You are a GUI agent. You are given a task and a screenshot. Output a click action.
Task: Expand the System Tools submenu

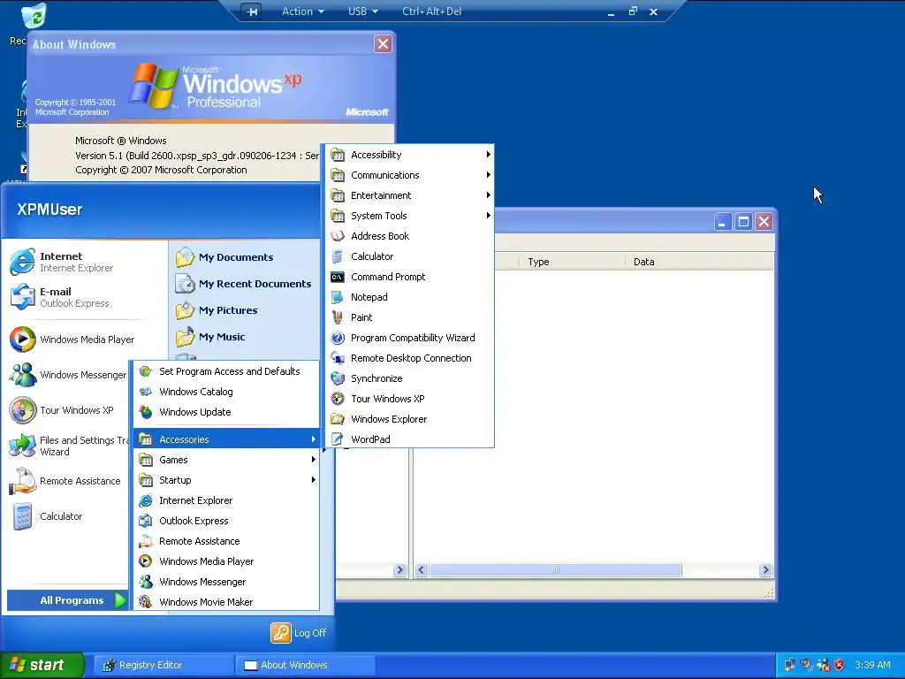tap(410, 216)
